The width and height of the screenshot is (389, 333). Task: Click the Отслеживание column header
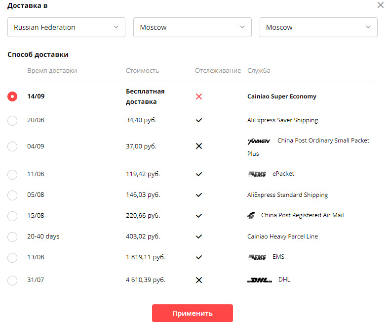coord(218,71)
